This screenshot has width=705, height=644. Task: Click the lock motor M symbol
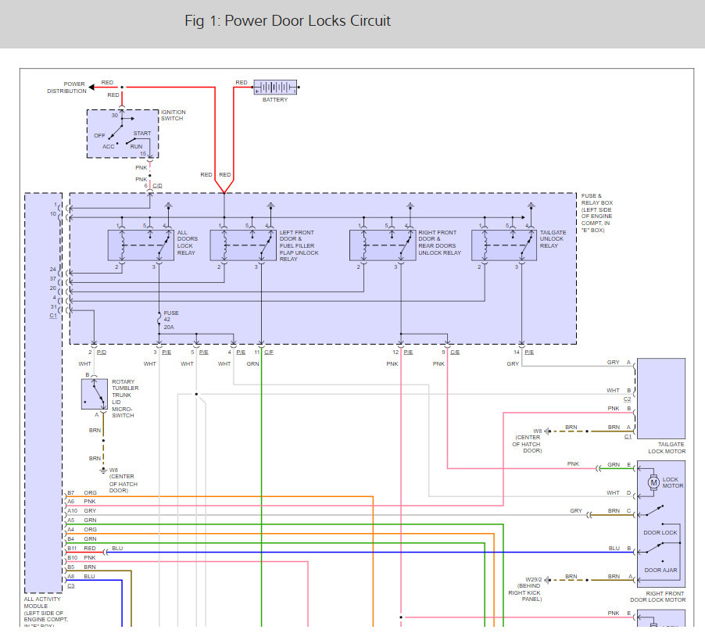653,482
